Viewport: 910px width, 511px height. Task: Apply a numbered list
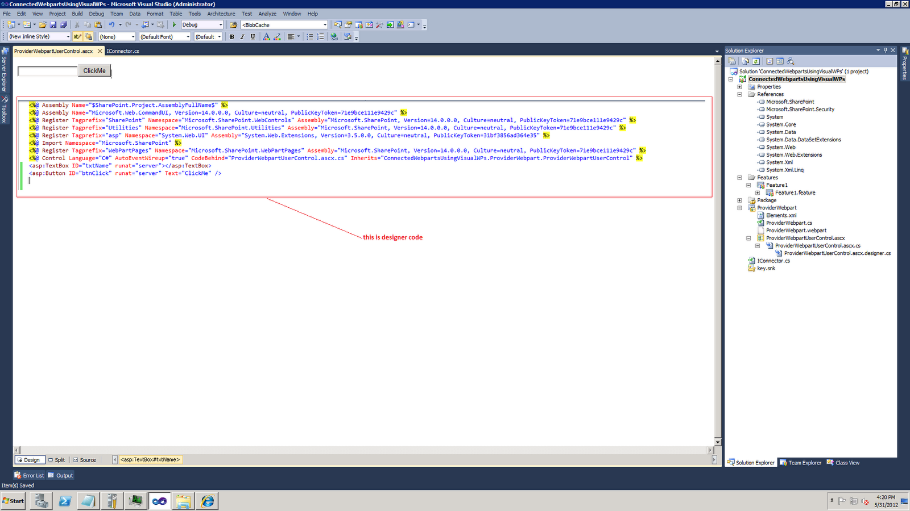click(x=321, y=37)
